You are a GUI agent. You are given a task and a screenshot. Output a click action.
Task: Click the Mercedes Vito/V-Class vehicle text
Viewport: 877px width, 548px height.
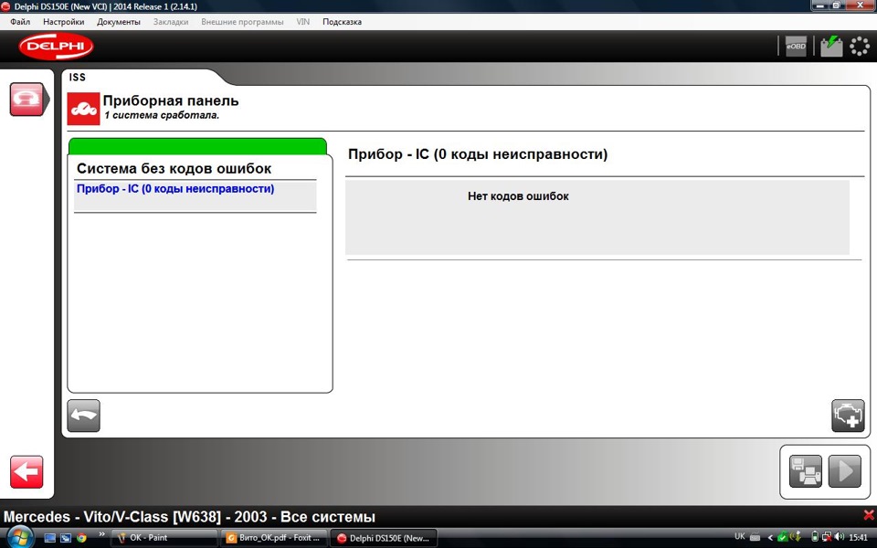tap(189, 517)
